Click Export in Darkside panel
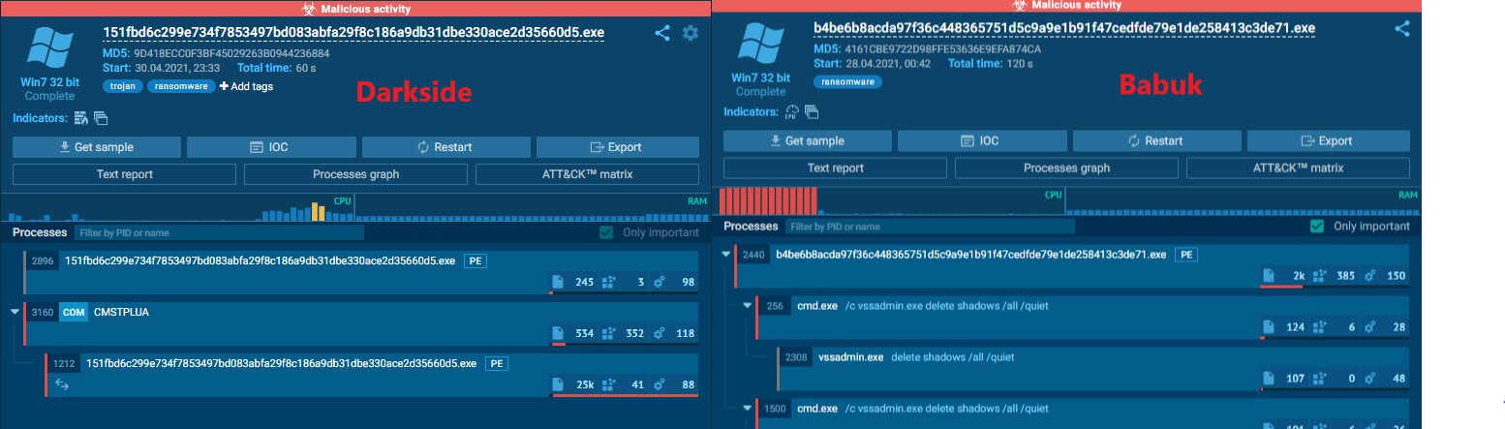The image size is (1505, 429). pos(618,147)
